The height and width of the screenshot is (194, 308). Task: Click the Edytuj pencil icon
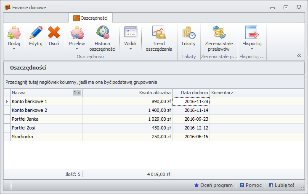(36, 33)
